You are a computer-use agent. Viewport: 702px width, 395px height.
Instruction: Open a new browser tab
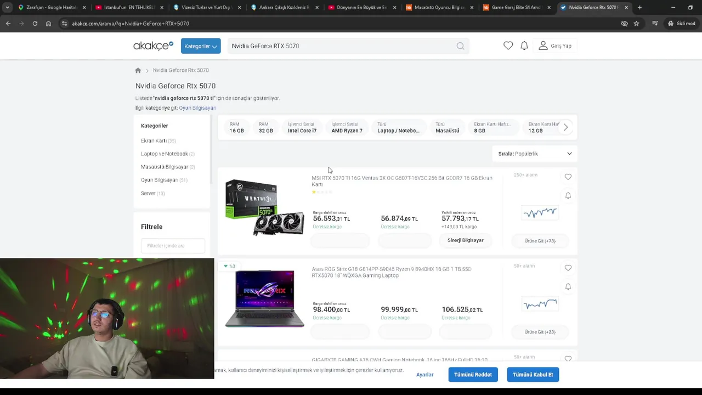click(x=639, y=8)
